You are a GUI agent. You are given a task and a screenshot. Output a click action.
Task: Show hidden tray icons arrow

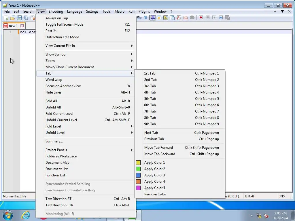(x=252, y=216)
